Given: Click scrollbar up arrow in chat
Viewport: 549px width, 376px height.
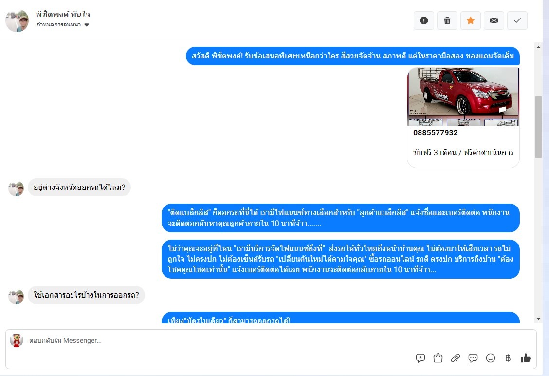Looking at the screenshot, I should pyautogui.click(x=538, y=47).
